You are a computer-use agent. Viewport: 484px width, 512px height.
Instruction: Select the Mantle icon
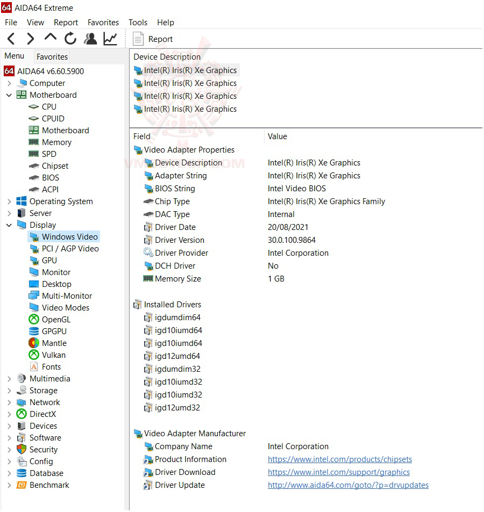point(34,343)
